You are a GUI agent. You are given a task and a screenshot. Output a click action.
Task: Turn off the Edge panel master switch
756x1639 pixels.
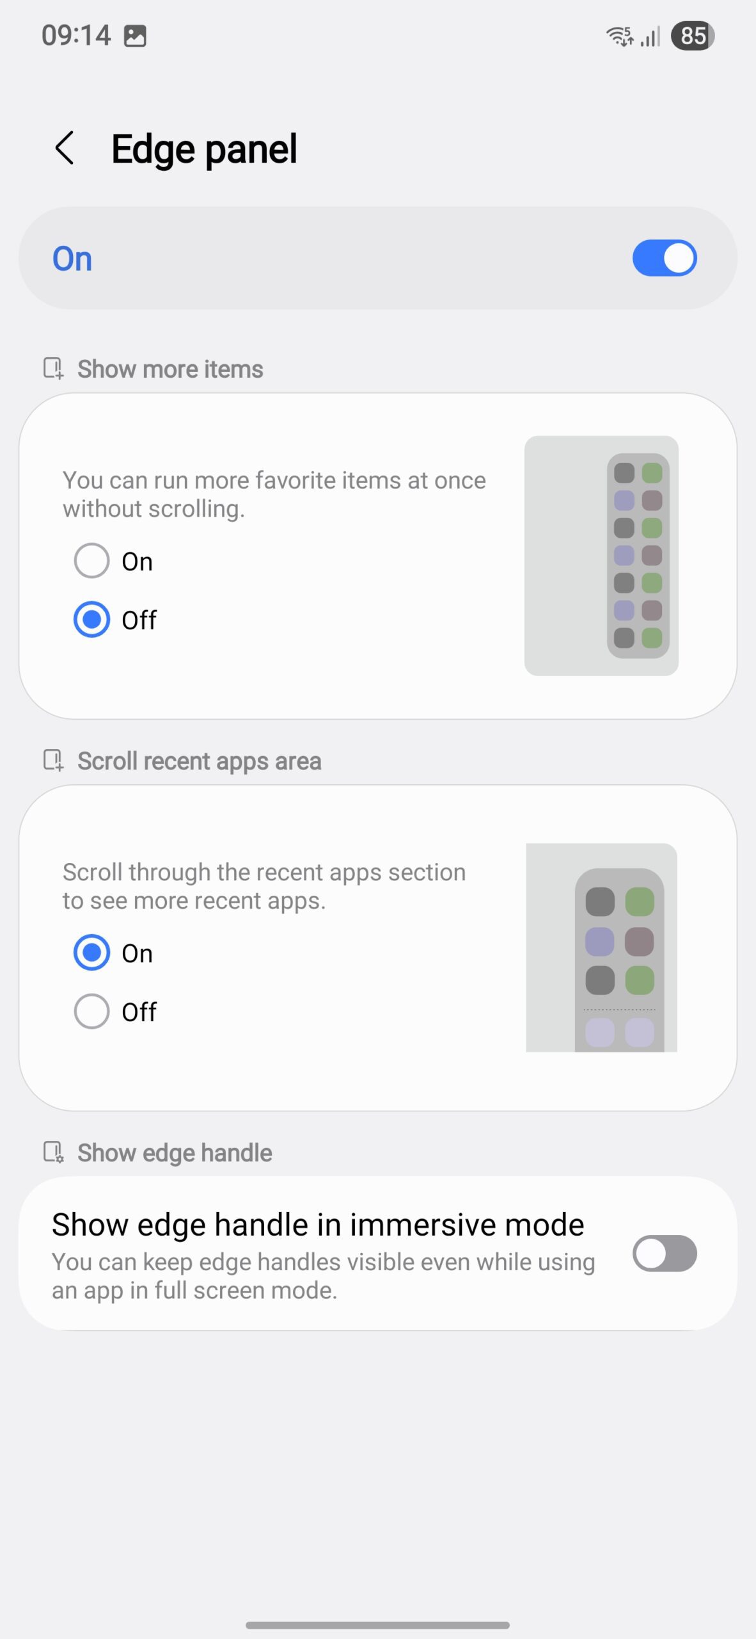coord(664,258)
